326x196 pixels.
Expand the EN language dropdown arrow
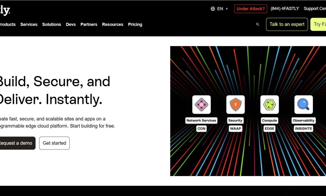pos(227,9)
